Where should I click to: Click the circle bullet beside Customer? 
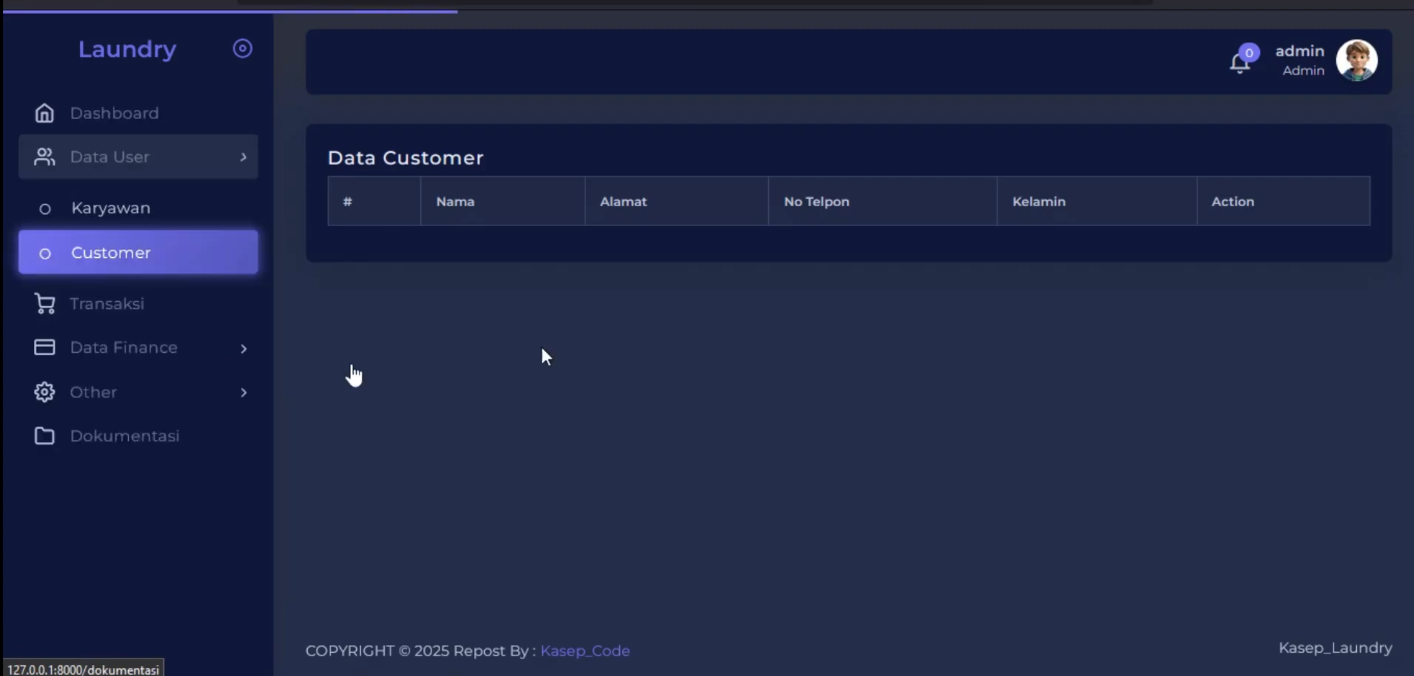click(45, 253)
